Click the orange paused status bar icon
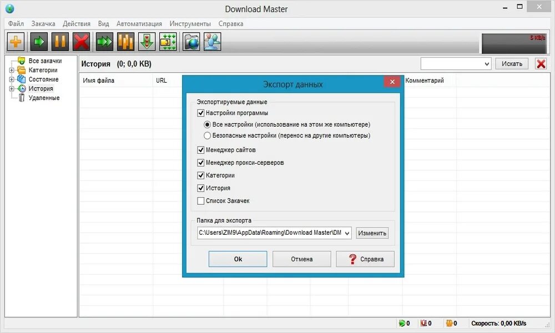This screenshot has width=555, height=333. 449,323
